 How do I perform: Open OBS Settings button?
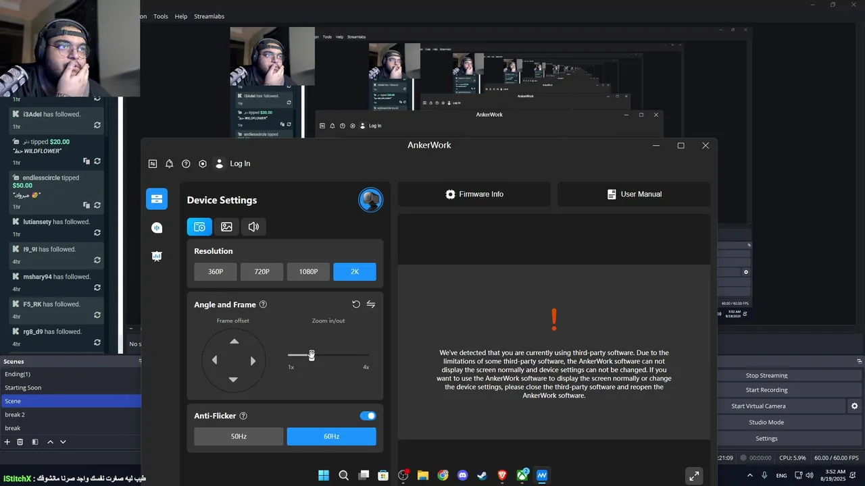[766, 439]
